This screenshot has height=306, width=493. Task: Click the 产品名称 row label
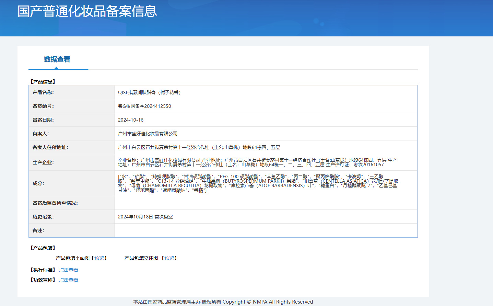[x=43, y=92]
